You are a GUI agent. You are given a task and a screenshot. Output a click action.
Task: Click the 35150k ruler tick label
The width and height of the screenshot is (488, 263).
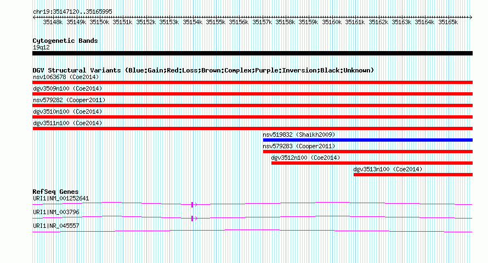tap(99, 22)
